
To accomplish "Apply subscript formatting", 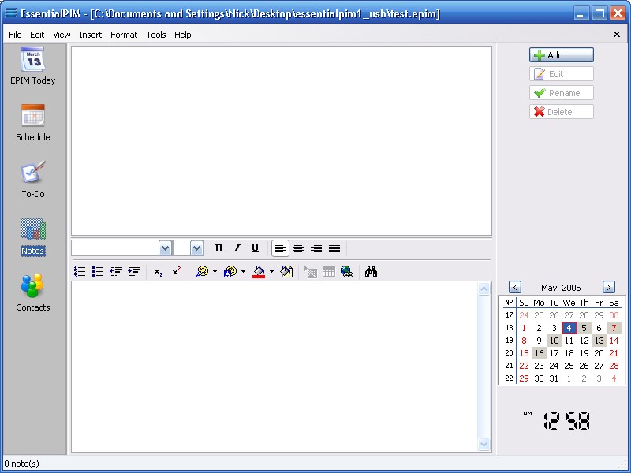I will click(x=159, y=272).
